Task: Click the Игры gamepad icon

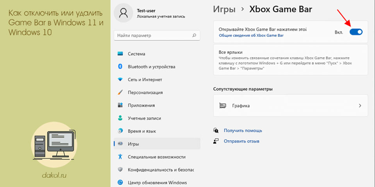Action: point(120,144)
